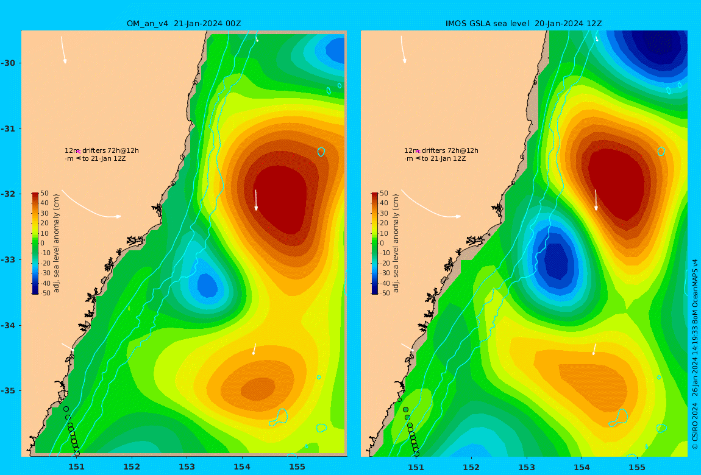The image size is (701, 475).
Task: Click the magenta drifter marker in the OM_an_v4 legend
Action: pos(78,152)
